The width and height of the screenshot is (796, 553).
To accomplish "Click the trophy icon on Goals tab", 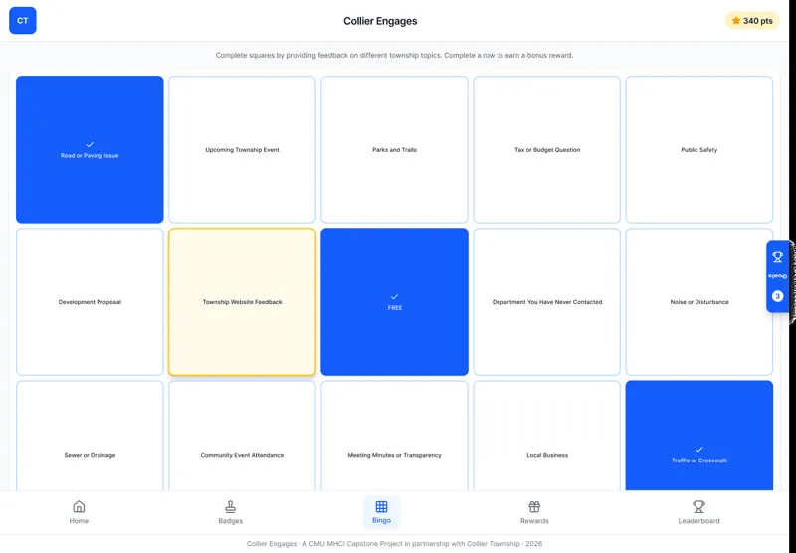I will (777, 257).
